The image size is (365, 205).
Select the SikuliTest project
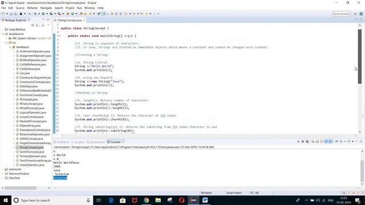pyautogui.click(x=14, y=178)
